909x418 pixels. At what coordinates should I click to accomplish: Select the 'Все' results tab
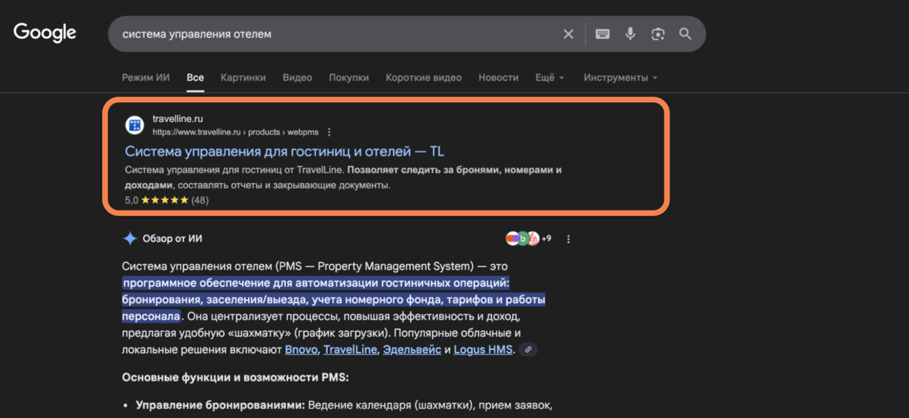(195, 77)
